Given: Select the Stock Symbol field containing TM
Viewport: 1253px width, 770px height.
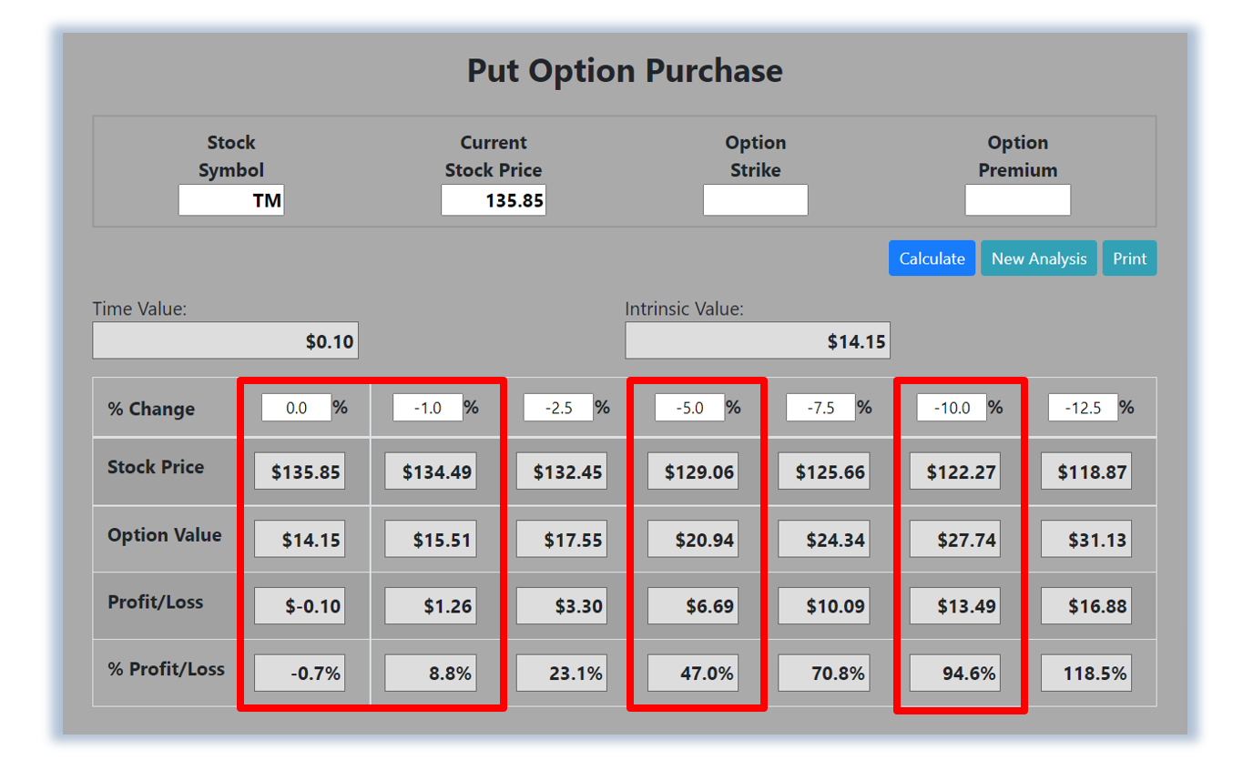Looking at the screenshot, I should [231, 200].
